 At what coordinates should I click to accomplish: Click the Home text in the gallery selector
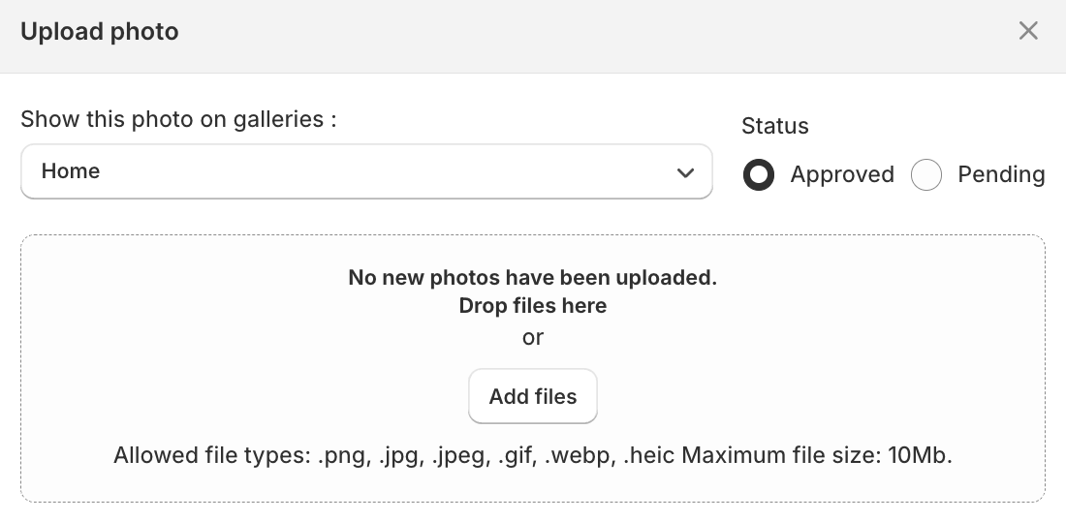(71, 171)
